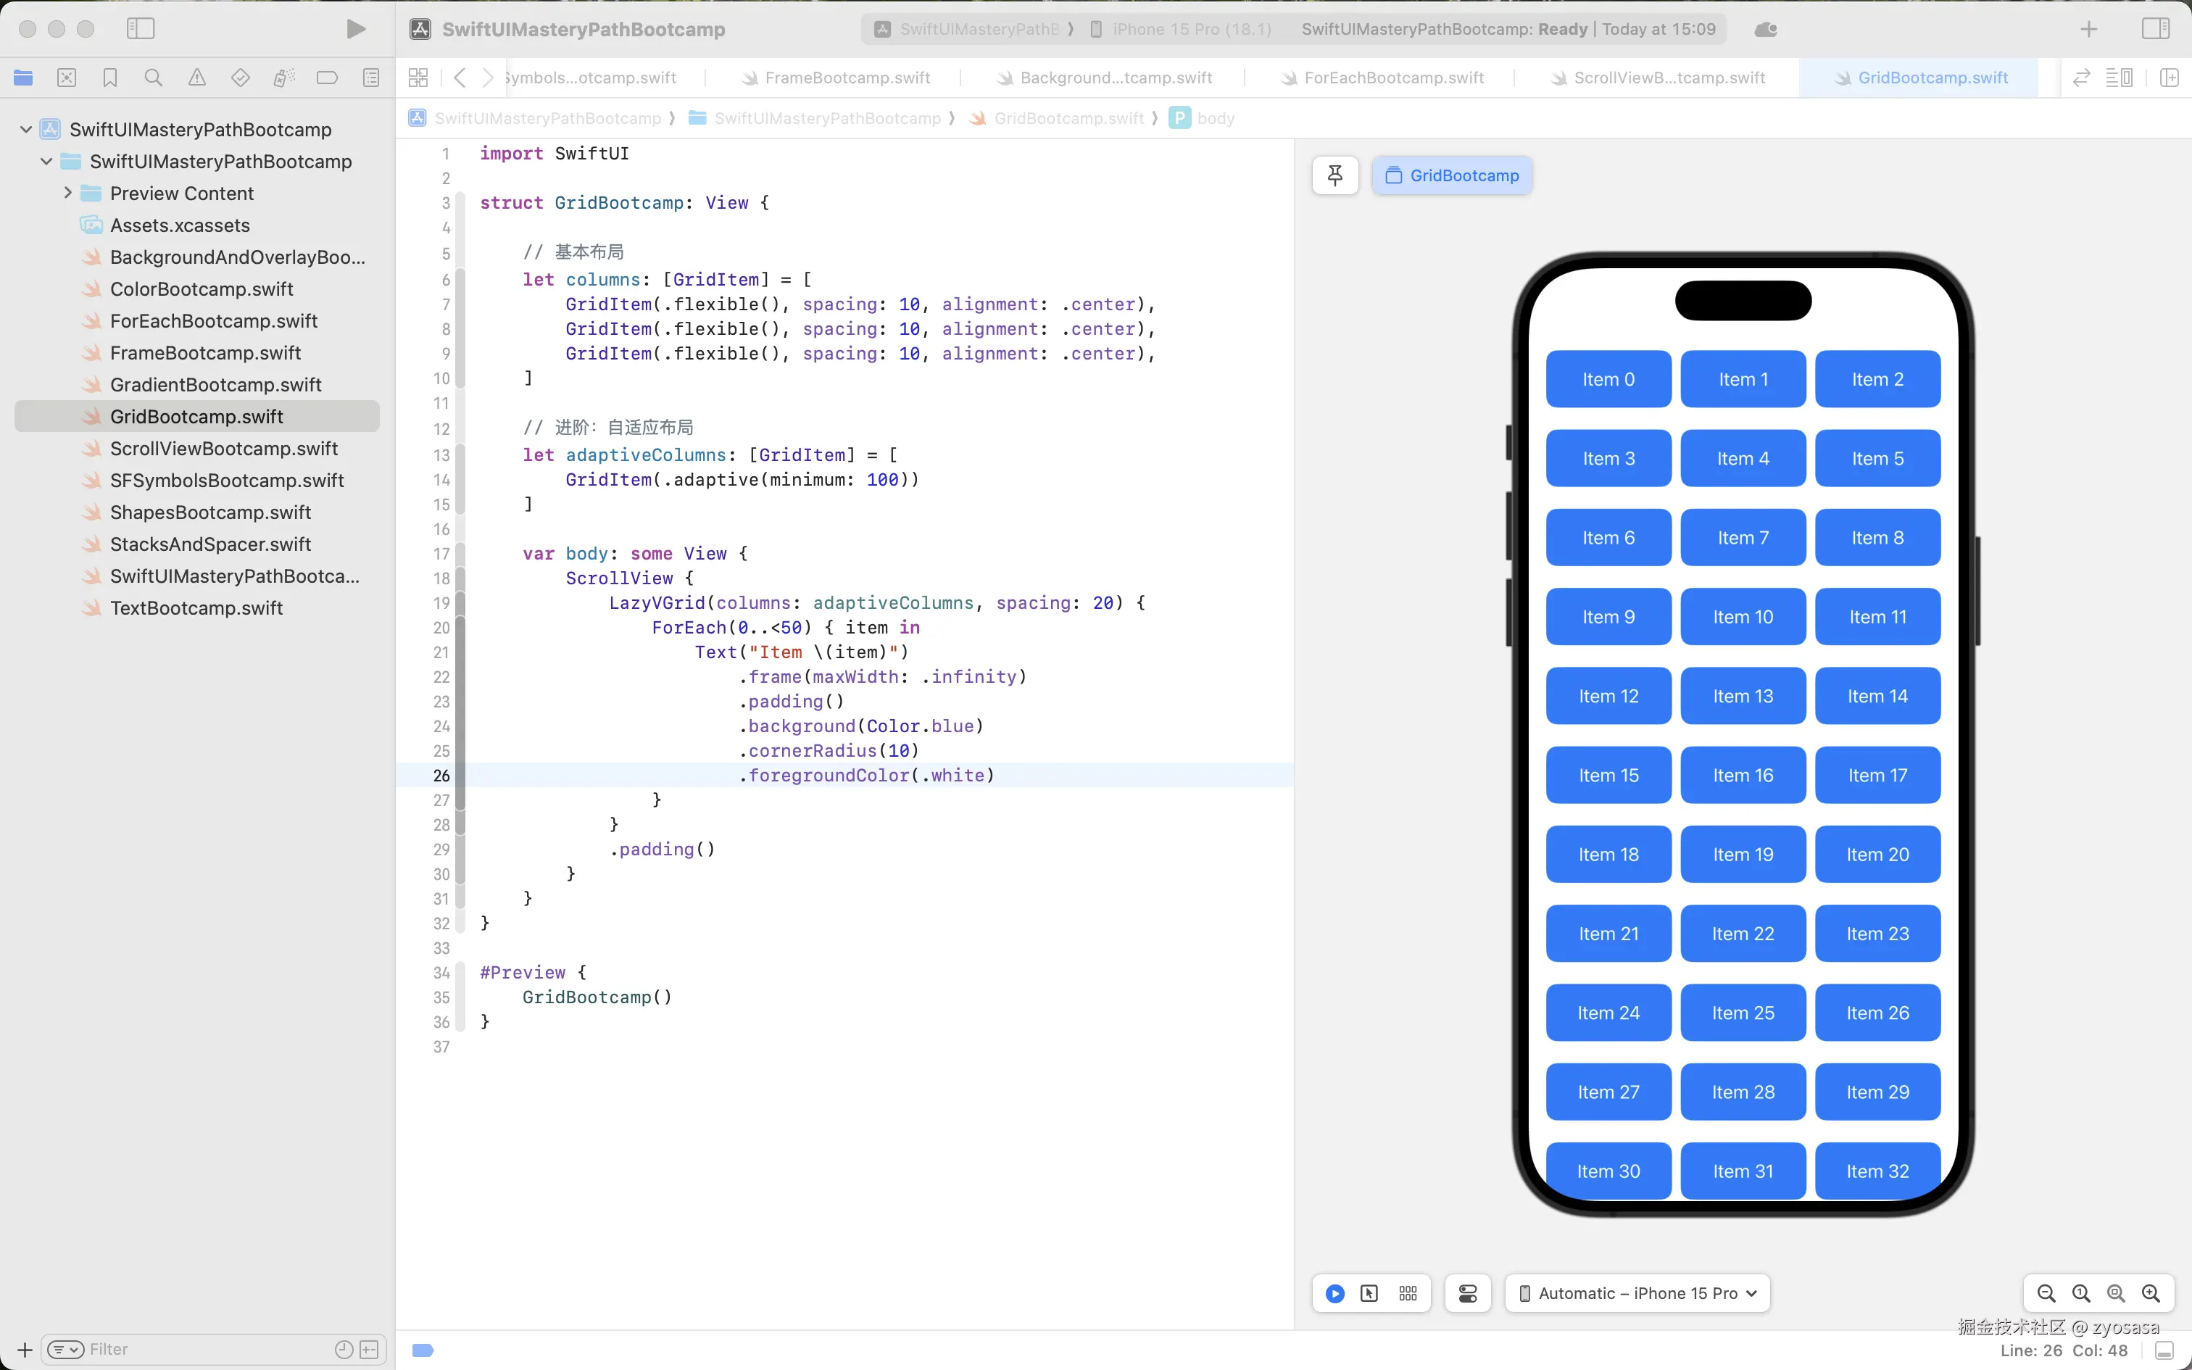The height and width of the screenshot is (1370, 2192).
Task: Open the Automatic – iPhone 15 Pro dropdown
Action: tap(1637, 1293)
